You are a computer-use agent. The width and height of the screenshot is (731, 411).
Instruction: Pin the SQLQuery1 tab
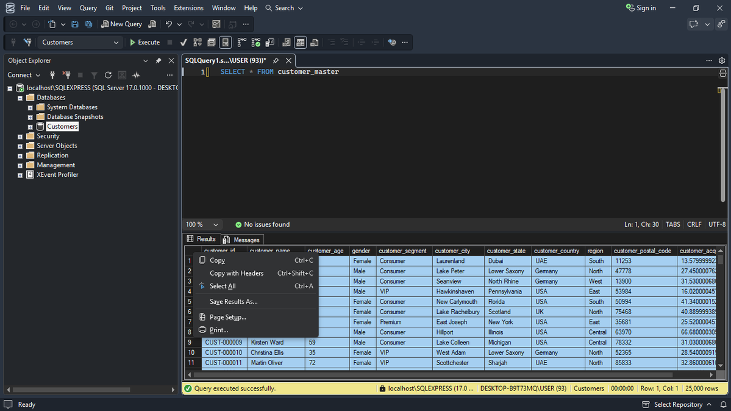tap(276, 60)
